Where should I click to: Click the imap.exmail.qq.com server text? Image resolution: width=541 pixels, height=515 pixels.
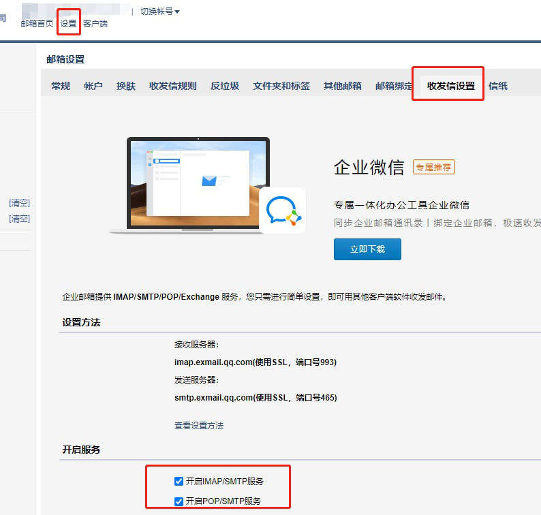256,362
